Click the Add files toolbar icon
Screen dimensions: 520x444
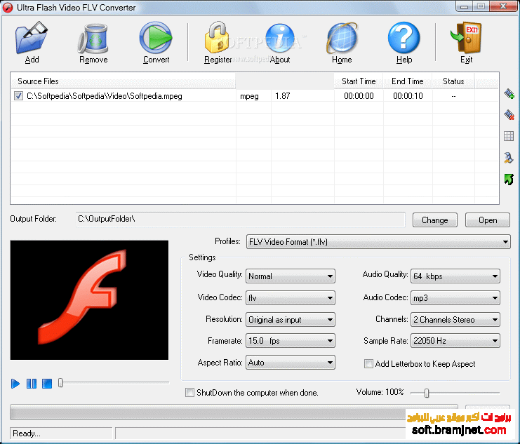32,37
